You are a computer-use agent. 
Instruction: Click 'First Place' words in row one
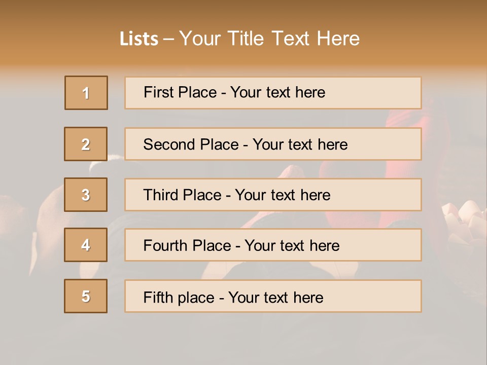pyautogui.click(x=179, y=92)
